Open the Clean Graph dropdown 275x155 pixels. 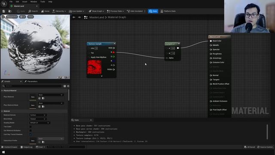96,11
